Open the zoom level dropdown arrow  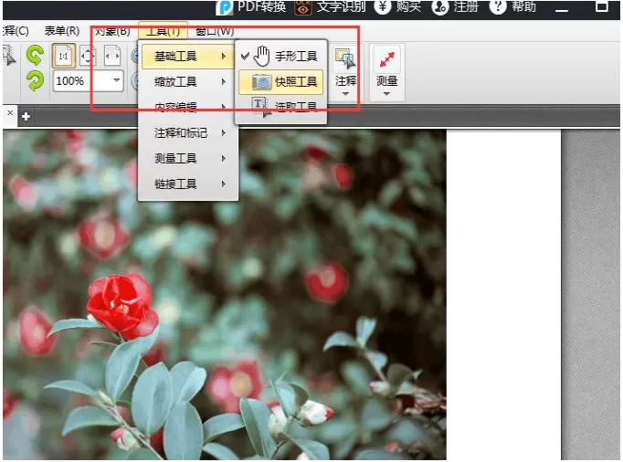[116, 80]
